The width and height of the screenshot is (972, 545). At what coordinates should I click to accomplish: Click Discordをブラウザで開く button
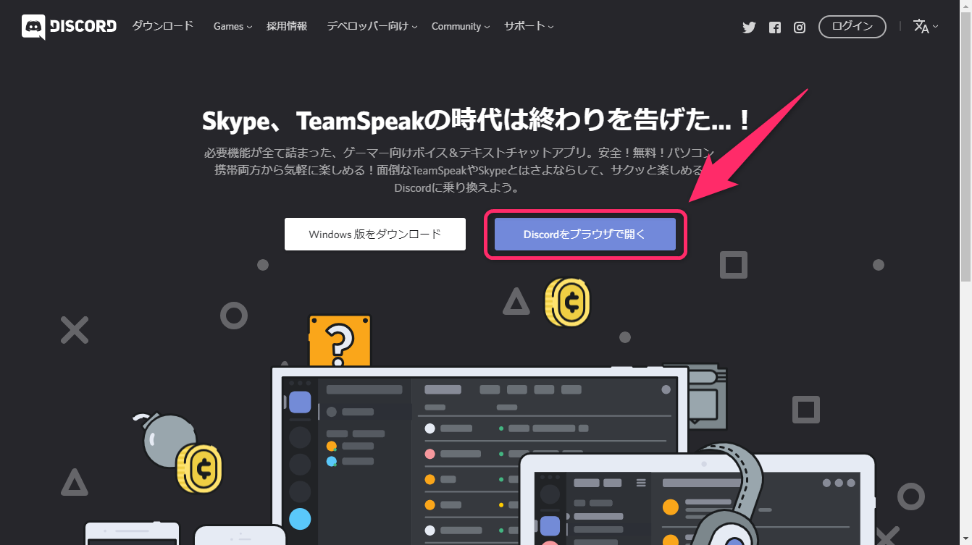[585, 235]
